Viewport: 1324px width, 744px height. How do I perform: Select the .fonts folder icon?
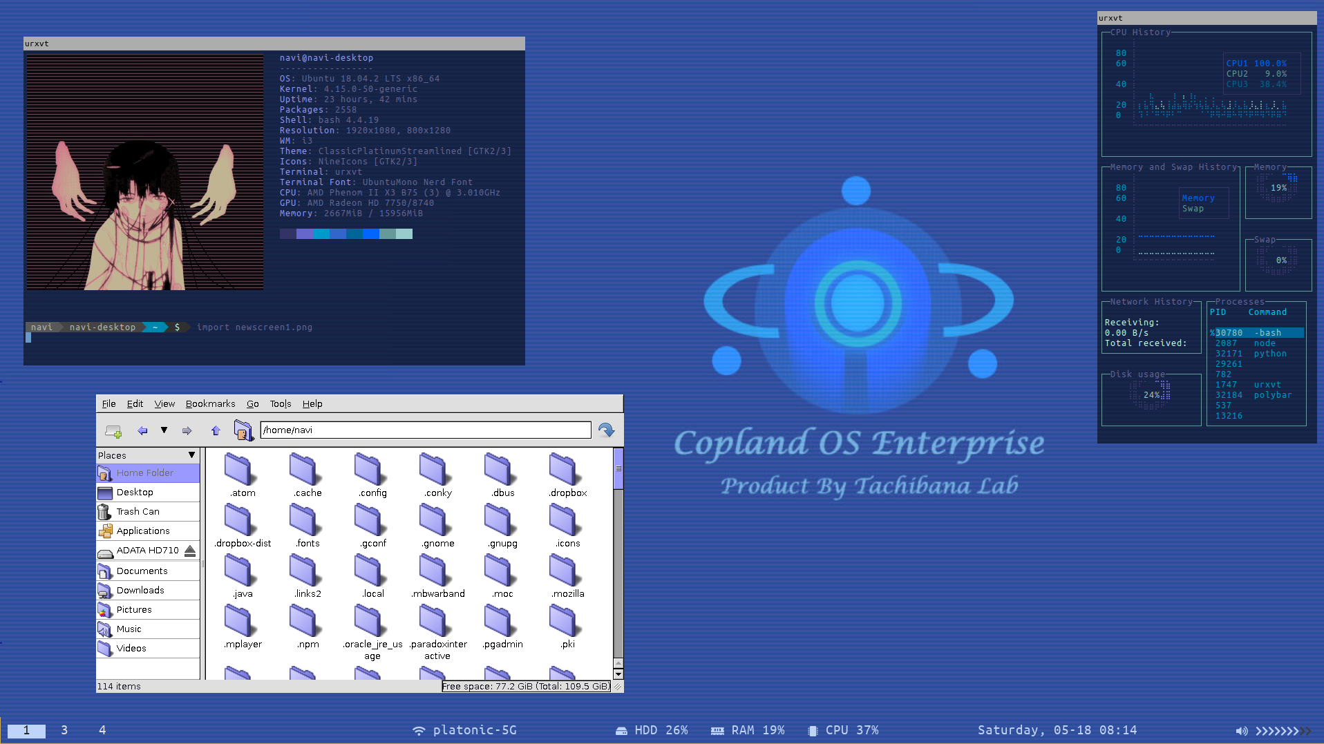click(x=306, y=519)
